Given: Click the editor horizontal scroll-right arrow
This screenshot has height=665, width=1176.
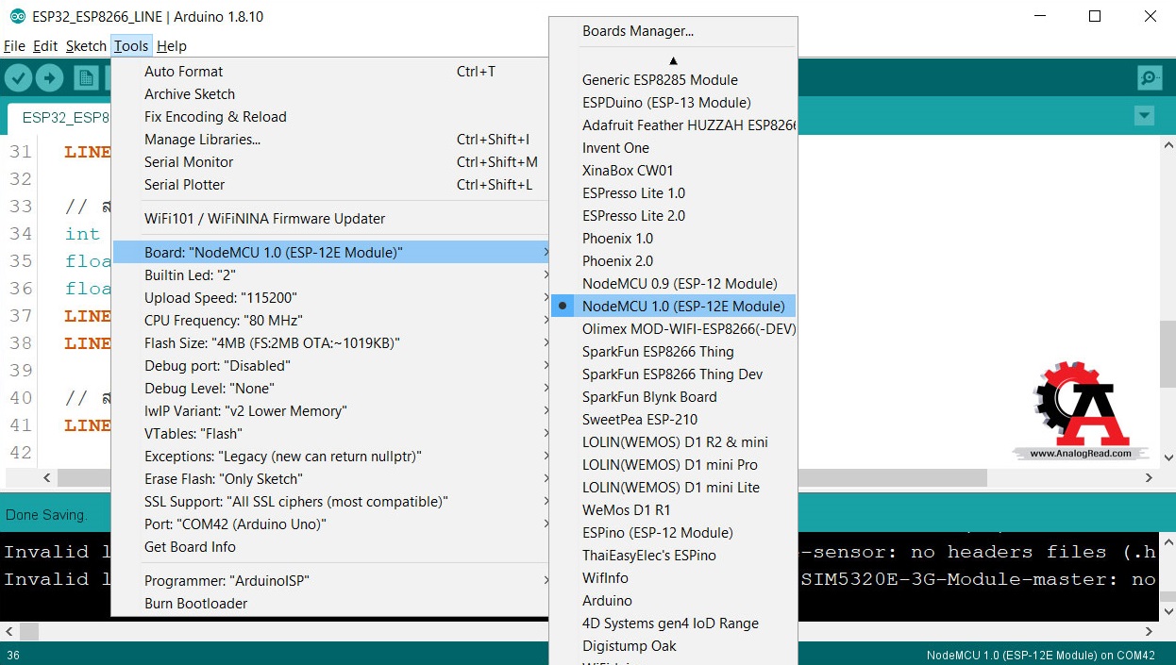Looking at the screenshot, I should tap(1149, 478).
